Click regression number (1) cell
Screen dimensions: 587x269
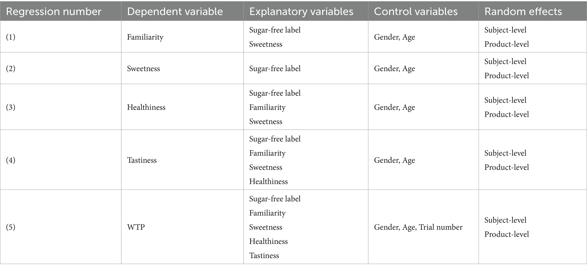(11, 37)
